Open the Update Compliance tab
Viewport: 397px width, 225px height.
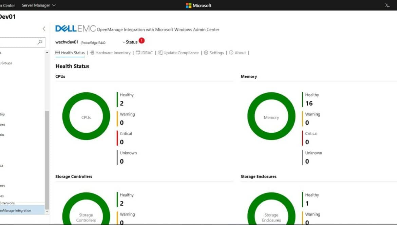(x=178, y=53)
